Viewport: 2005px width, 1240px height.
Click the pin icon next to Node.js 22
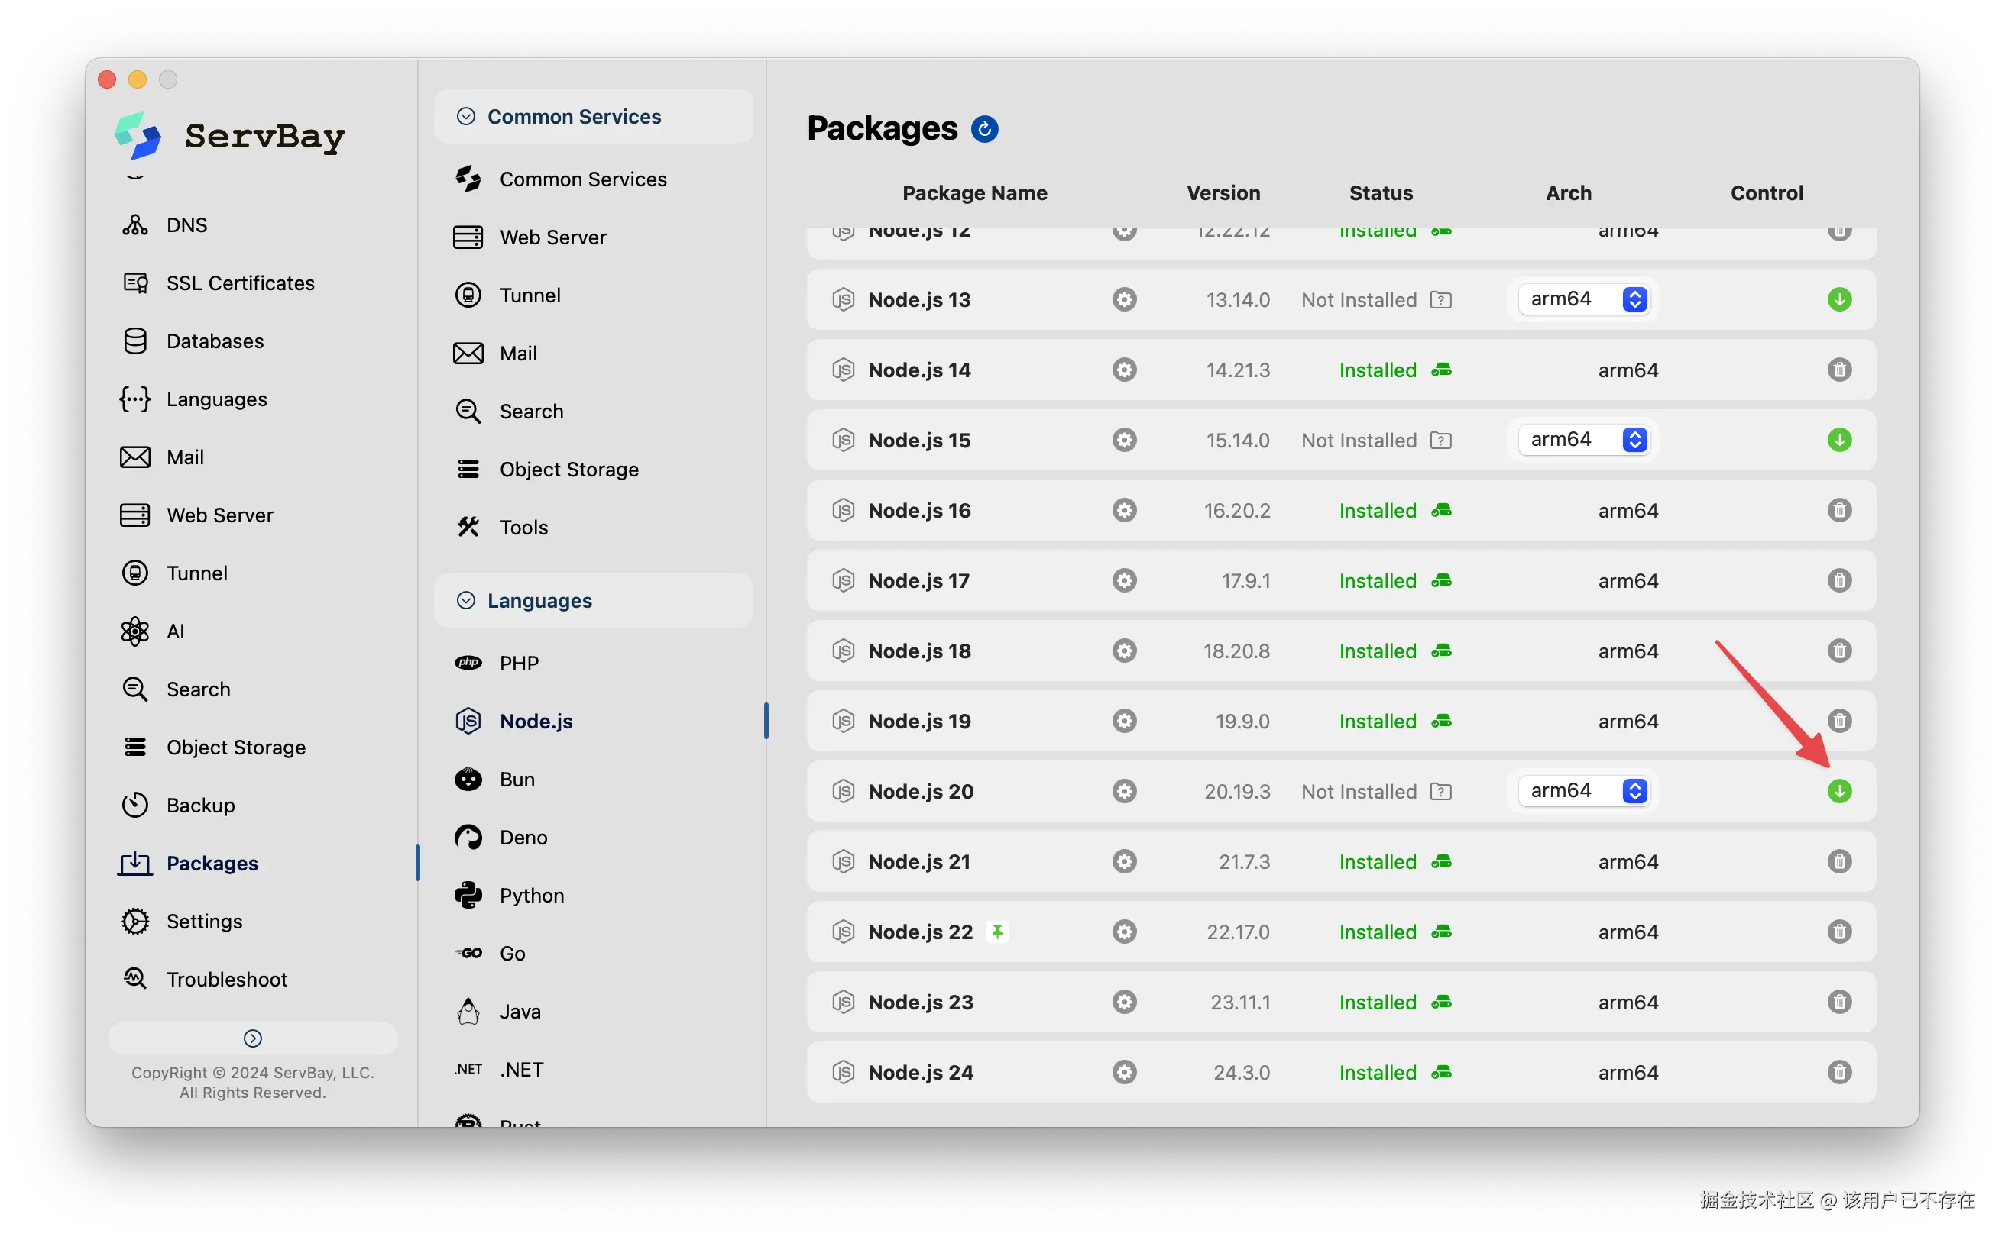click(x=997, y=932)
